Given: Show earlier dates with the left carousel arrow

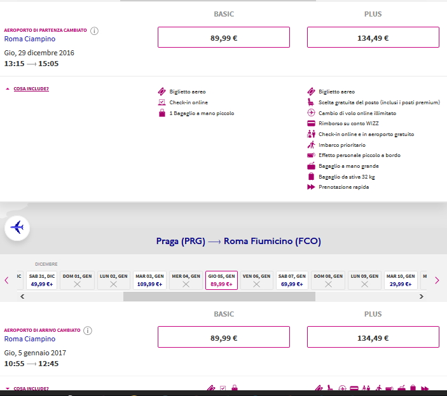Looking at the screenshot, I should click(x=7, y=280).
